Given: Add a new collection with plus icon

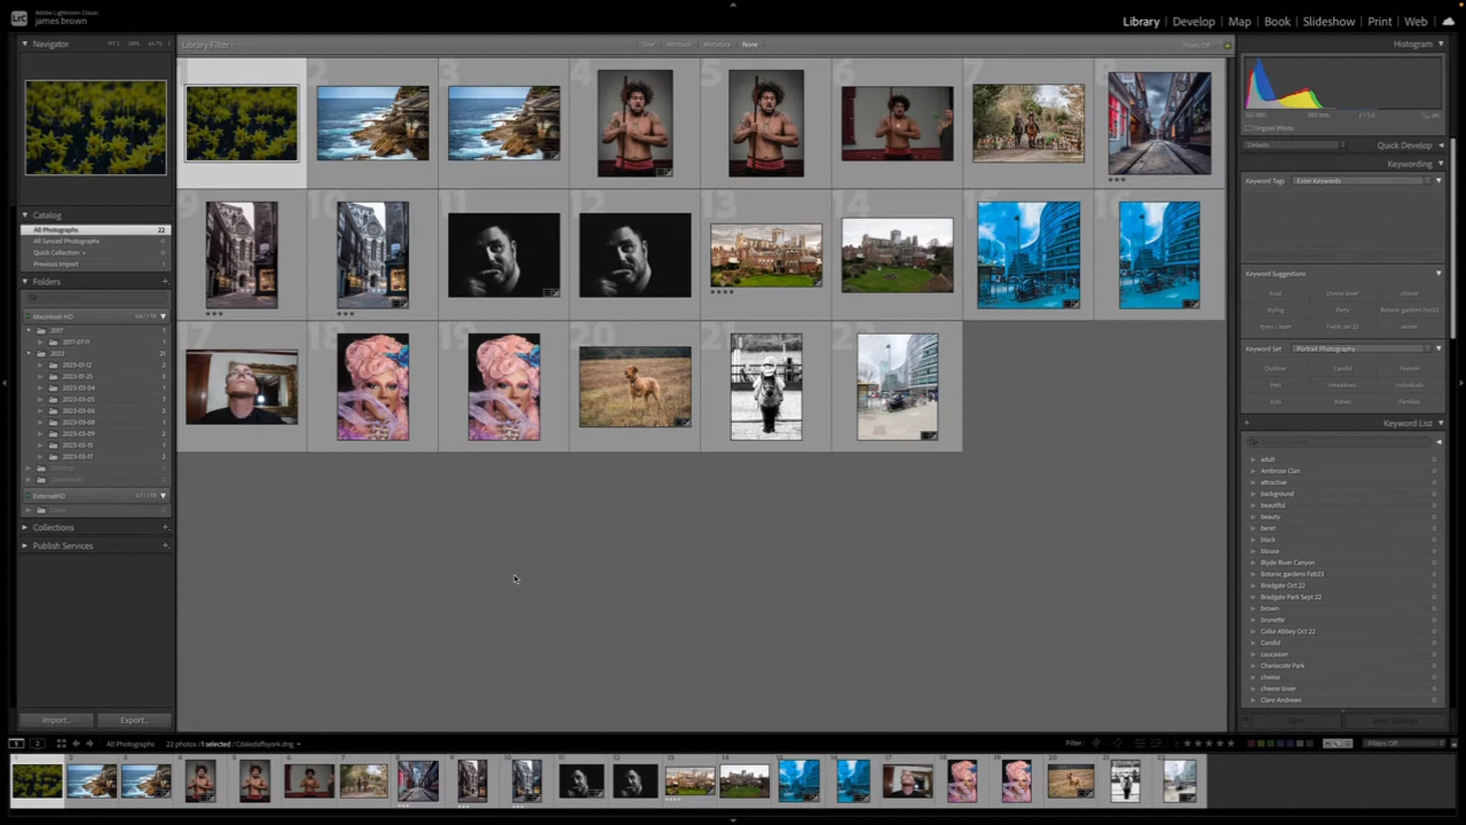Looking at the screenshot, I should 165,527.
